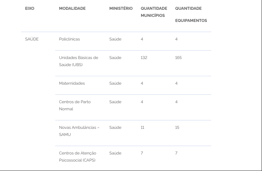
Task: Click the MINISTÉRIO column header
Action: (x=121, y=8)
